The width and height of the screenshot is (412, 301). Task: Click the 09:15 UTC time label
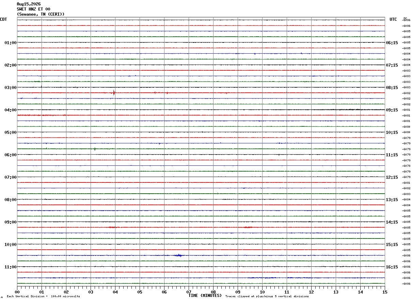(392, 110)
